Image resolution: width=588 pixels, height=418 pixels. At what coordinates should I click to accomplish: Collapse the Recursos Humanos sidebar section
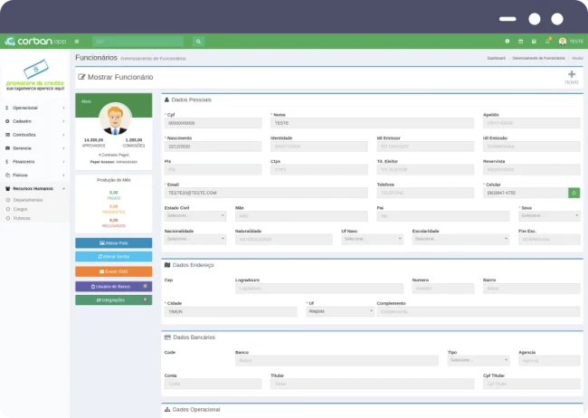[x=34, y=188]
